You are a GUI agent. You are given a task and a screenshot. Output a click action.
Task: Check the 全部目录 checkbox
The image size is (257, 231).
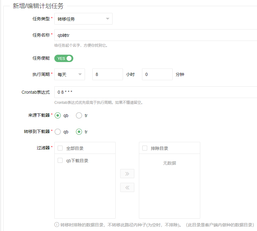pos(60,148)
